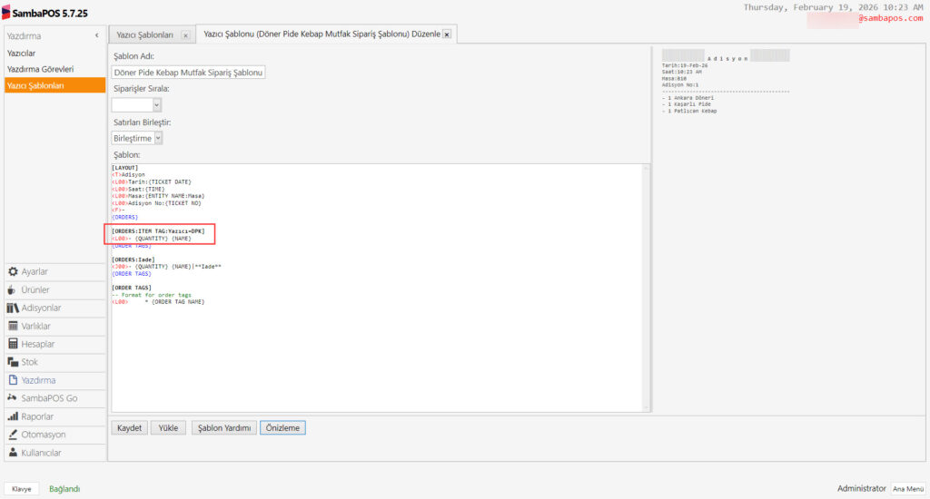Viewport: 930px width, 499px height.
Task: Click the Adisyonlar icon in sidebar
Action: pyautogui.click(x=13, y=308)
